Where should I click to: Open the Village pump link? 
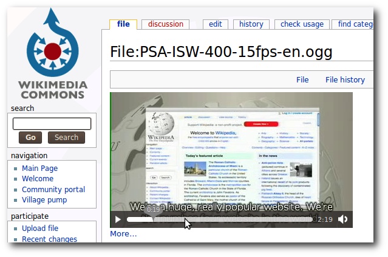click(x=44, y=200)
